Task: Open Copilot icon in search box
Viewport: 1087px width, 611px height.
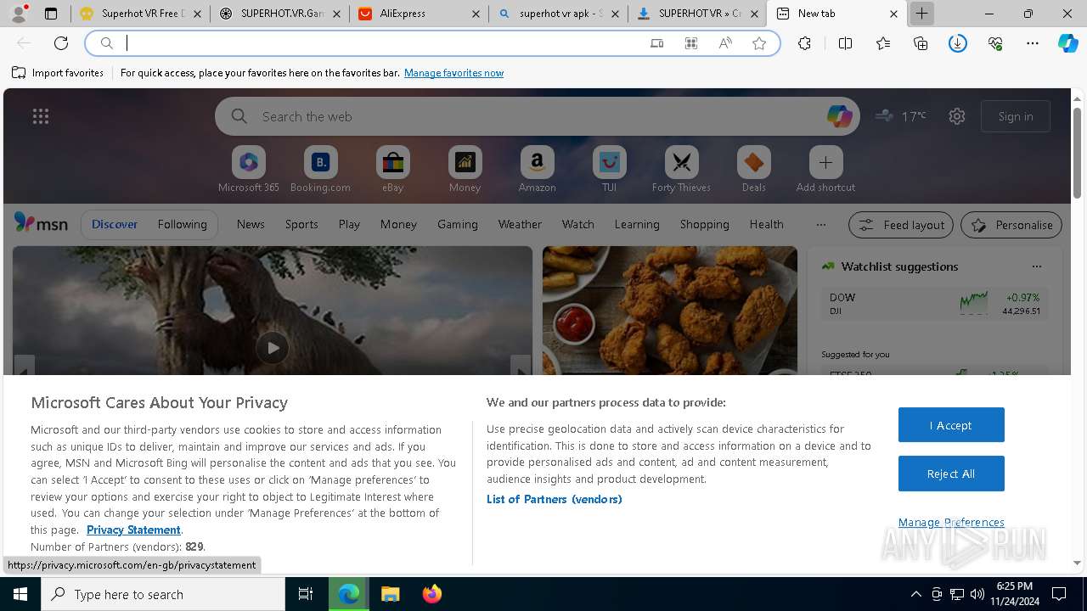Action: click(839, 116)
